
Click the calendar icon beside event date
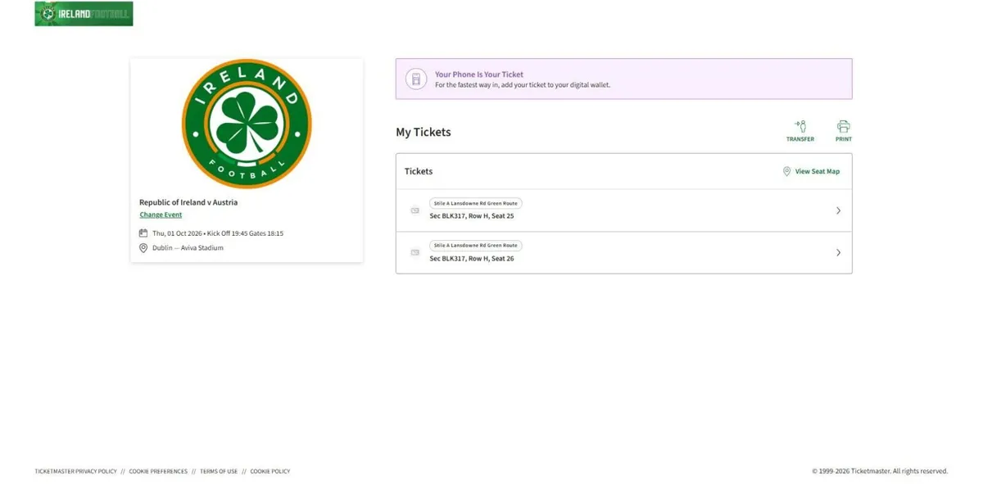coord(143,233)
